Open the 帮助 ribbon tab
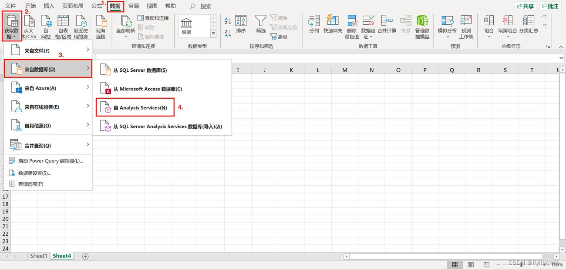The width and height of the screenshot is (566, 270). point(170,6)
